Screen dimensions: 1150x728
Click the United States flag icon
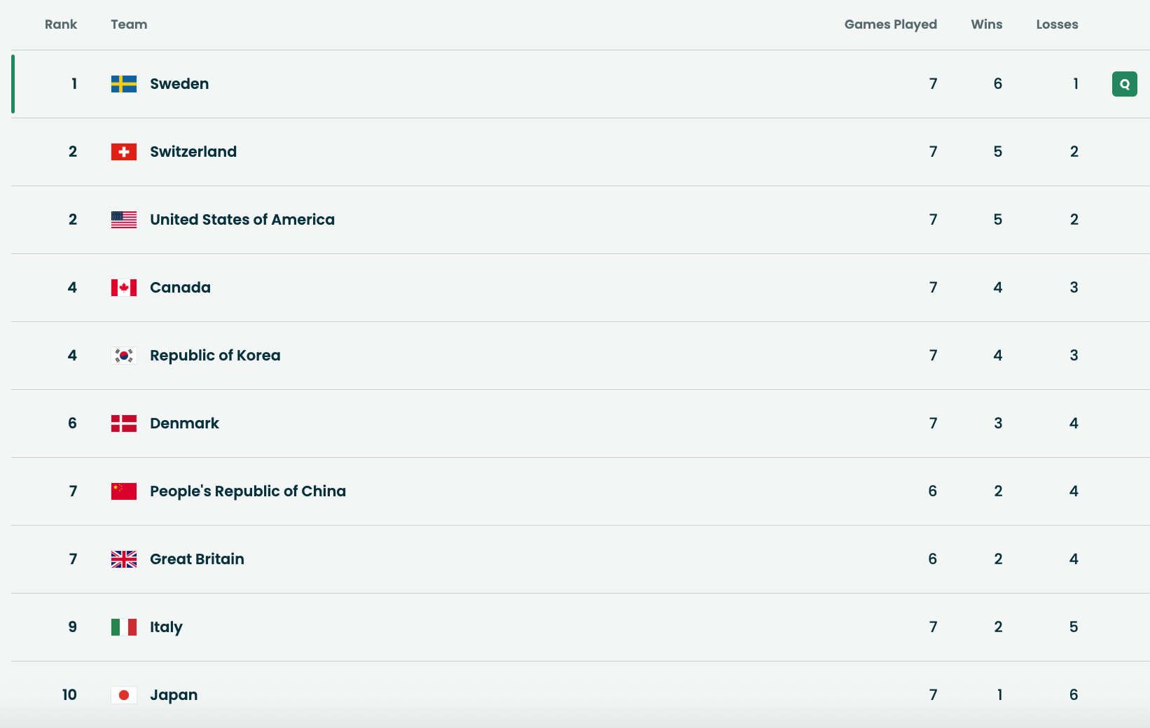click(x=124, y=220)
